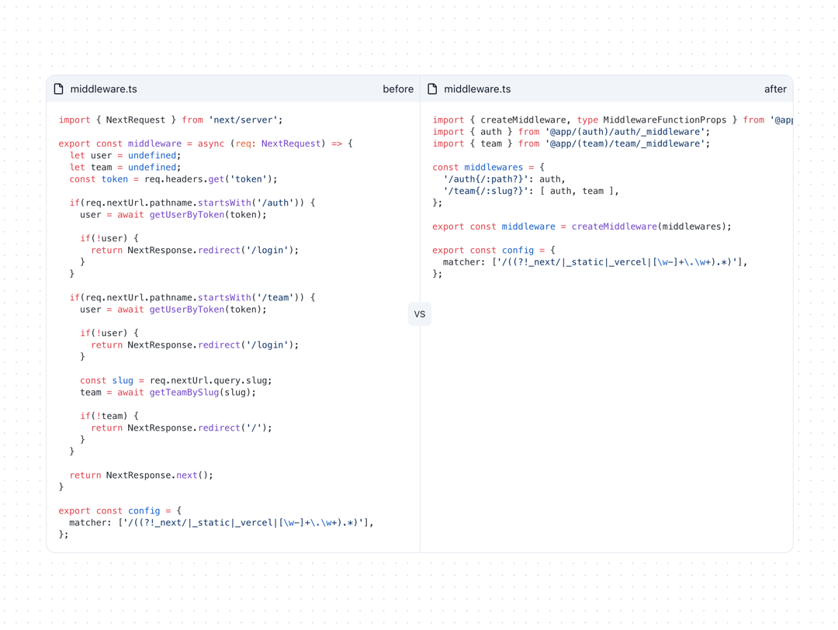Click the 'team = await getTeamBySlug(slug);' line
838x630 pixels.
(168, 393)
